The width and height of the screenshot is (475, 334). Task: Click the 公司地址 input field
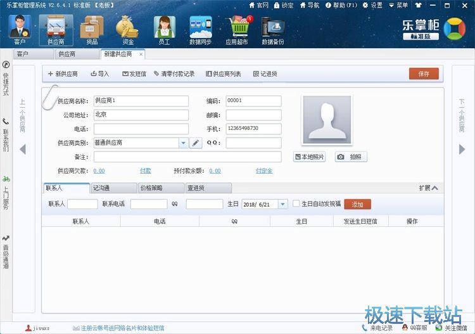coord(141,115)
